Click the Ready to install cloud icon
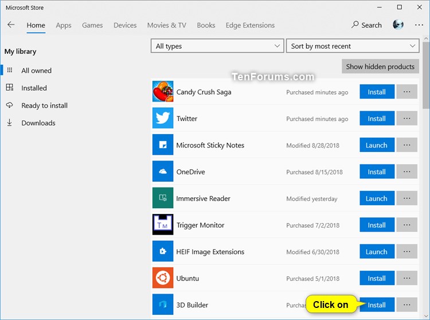This screenshot has width=430, height=320. tap(10, 105)
